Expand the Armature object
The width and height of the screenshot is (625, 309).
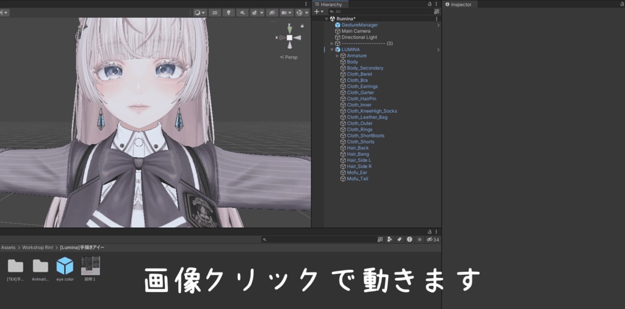(337, 56)
